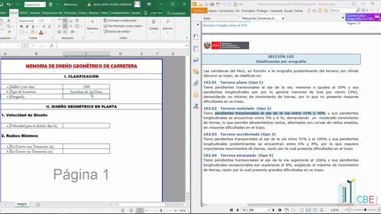Open Dar formato como tabla menu
The width and height of the screenshot is (381, 214).
tap(123, 26)
